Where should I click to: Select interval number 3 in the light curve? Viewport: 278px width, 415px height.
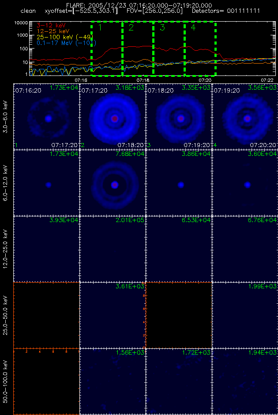tap(162, 27)
